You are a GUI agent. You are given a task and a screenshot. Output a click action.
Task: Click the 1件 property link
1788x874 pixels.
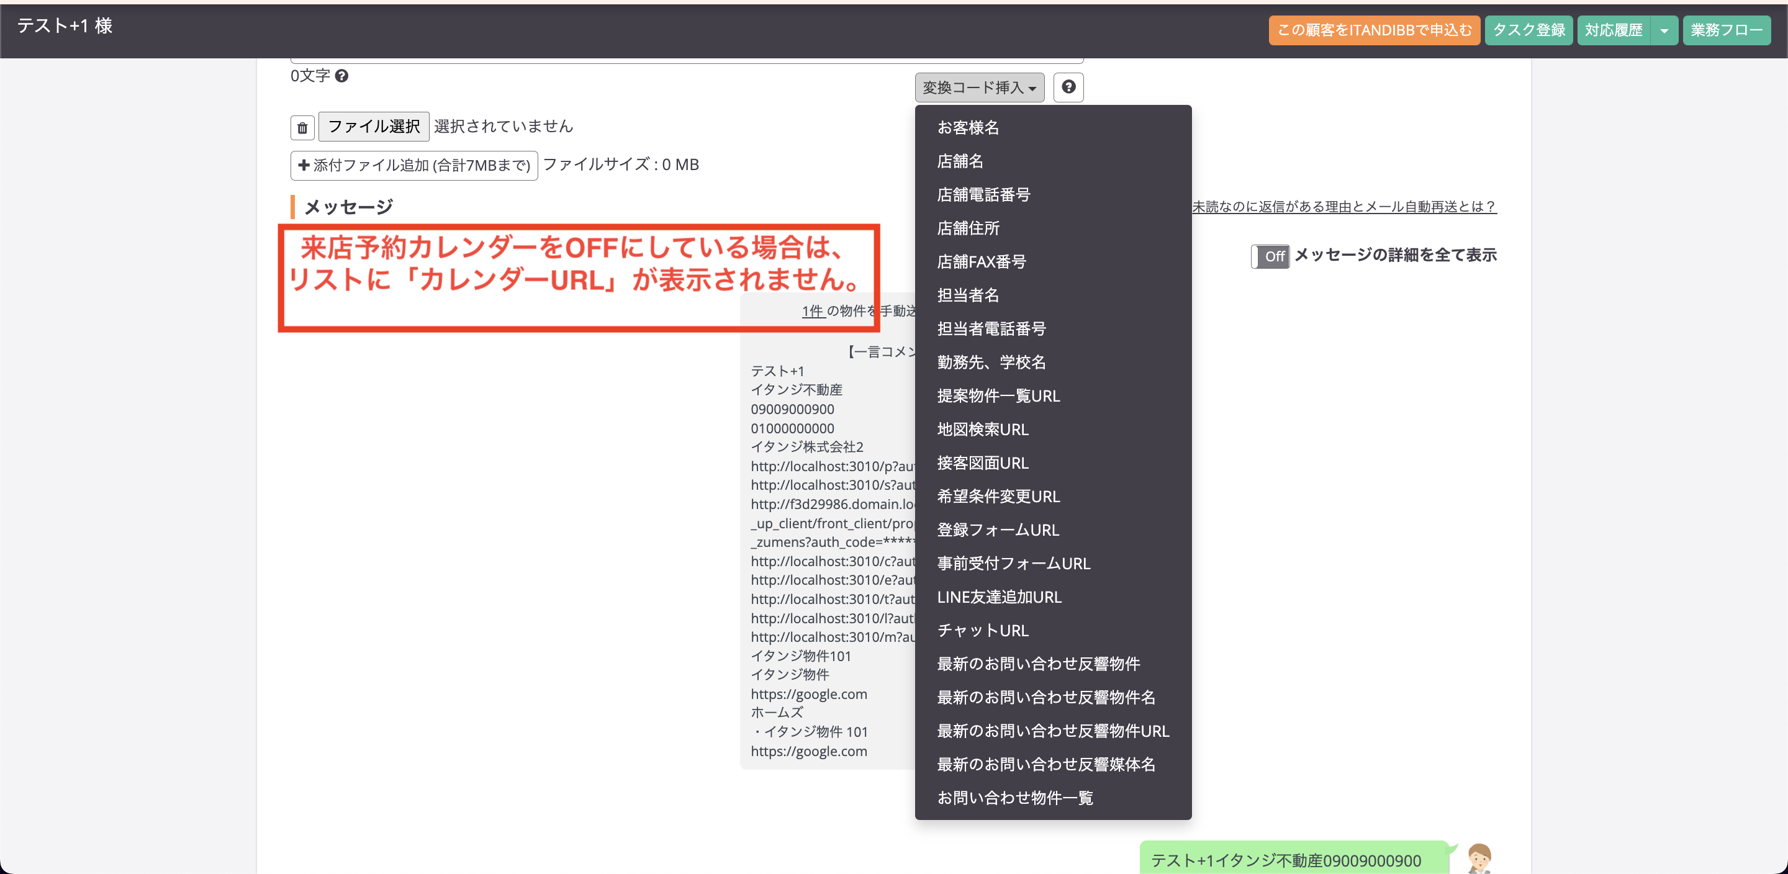813,311
